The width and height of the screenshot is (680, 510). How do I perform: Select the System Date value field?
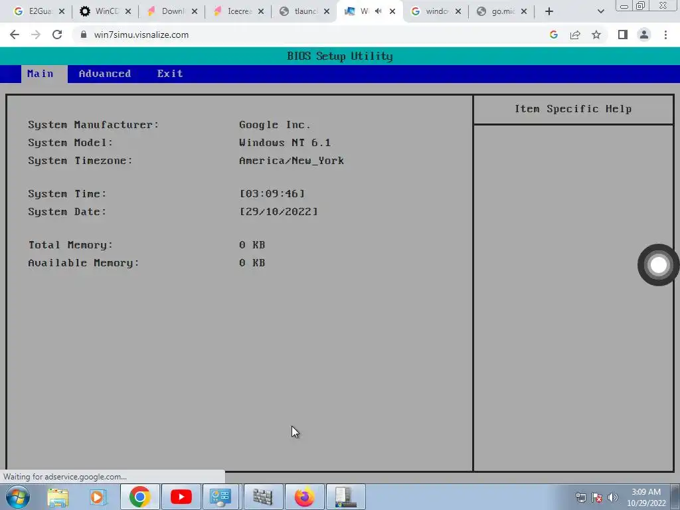click(278, 212)
